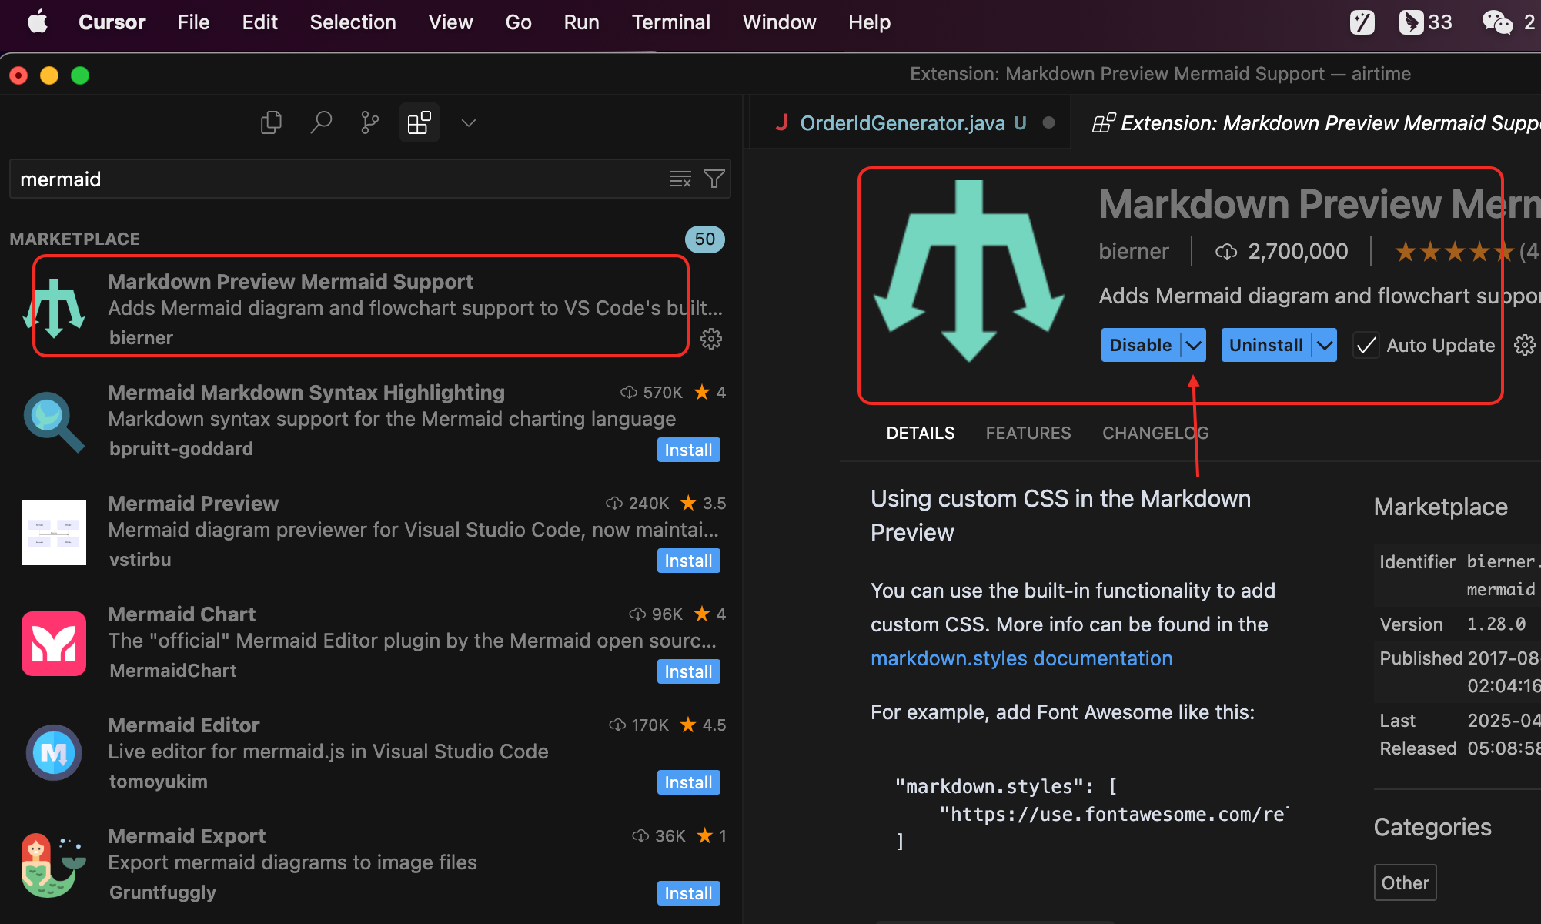Open the Source Control branch icon
1541x924 pixels.
coord(369,122)
